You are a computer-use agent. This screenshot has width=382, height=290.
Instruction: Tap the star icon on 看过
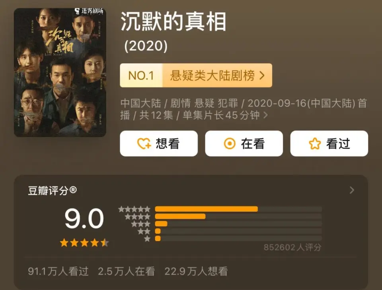tap(315, 144)
